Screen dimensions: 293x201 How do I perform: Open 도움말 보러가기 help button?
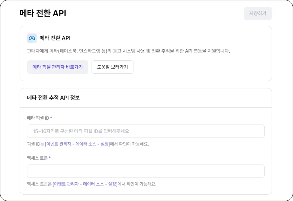tap(113, 67)
